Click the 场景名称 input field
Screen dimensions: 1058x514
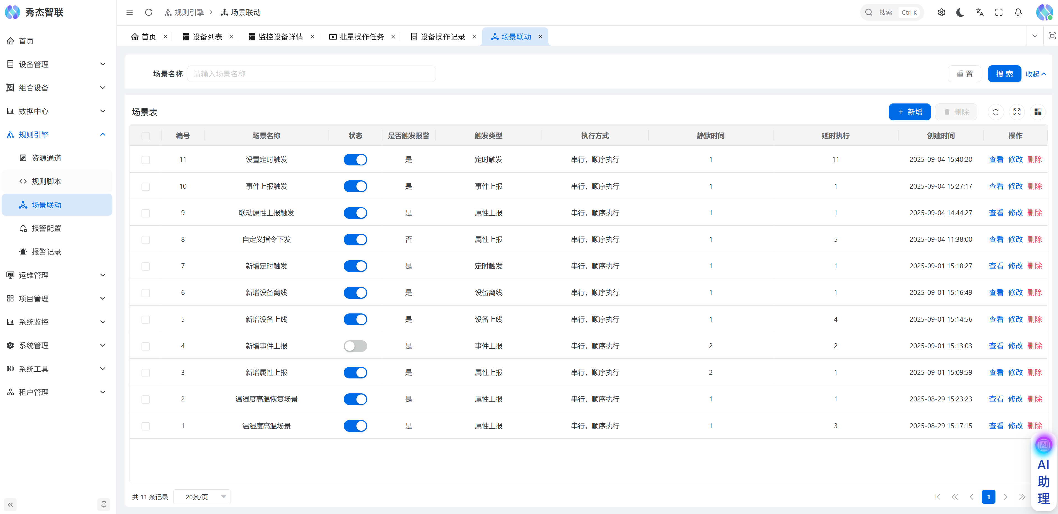click(x=311, y=74)
